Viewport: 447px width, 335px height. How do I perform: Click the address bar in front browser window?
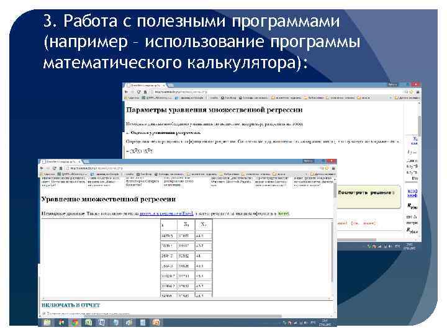tap(192, 168)
